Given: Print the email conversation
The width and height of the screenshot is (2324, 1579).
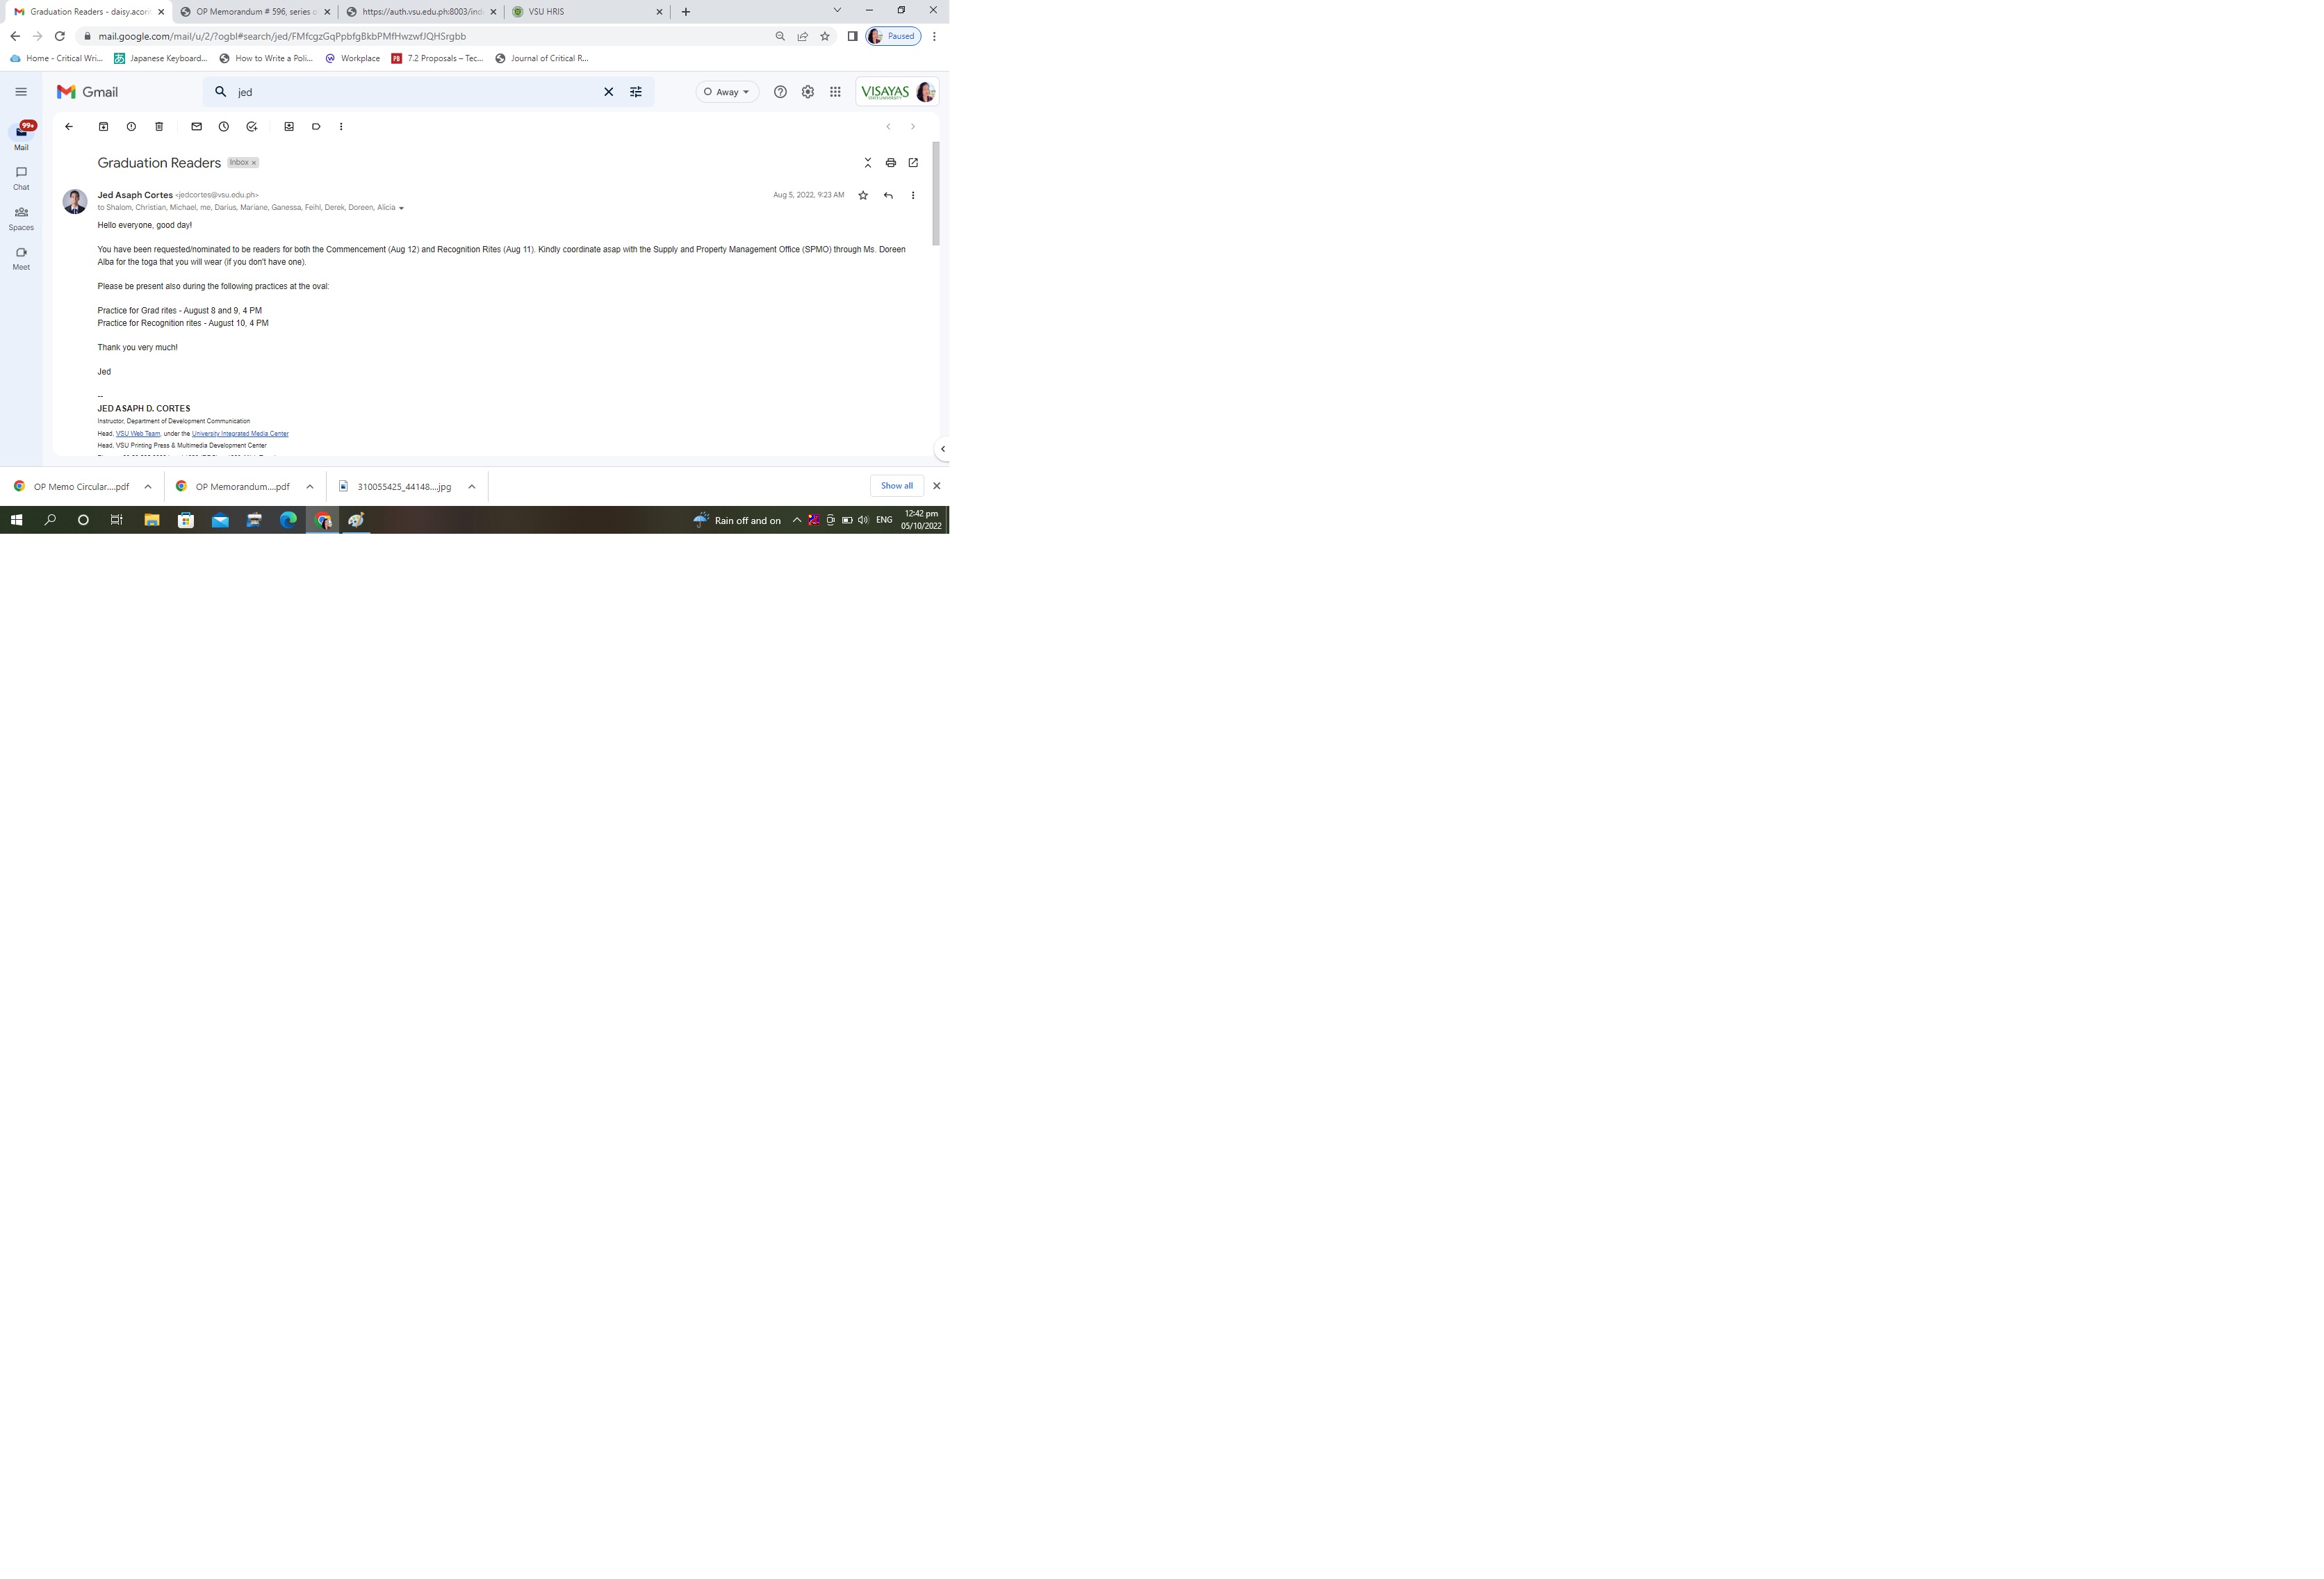Looking at the screenshot, I should pyautogui.click(x=890, y=163).
